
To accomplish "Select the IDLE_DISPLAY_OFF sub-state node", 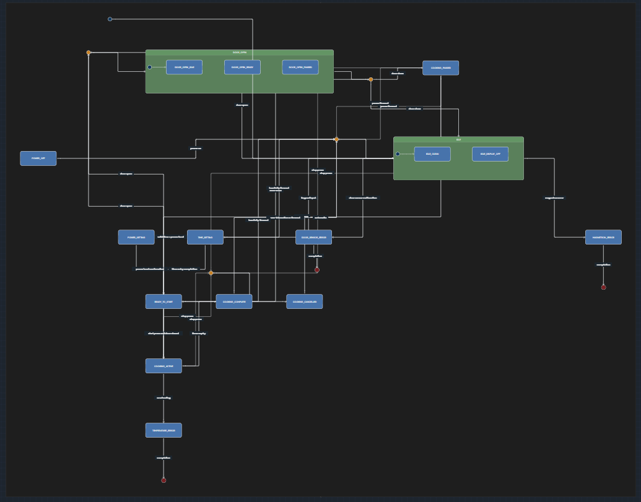I will point(490,154).
